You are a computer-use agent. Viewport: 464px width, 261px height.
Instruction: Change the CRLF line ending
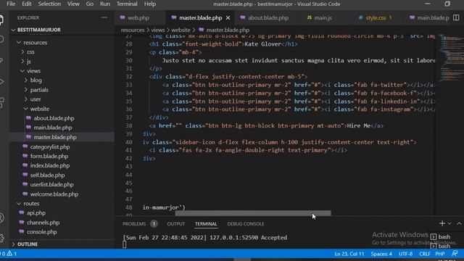point(424,254)
